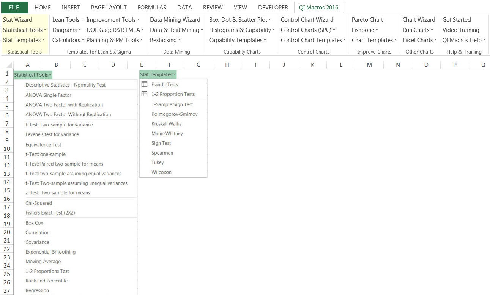Open the Get Started help
This screenshot has height=295, width=490.
point(456,19)
